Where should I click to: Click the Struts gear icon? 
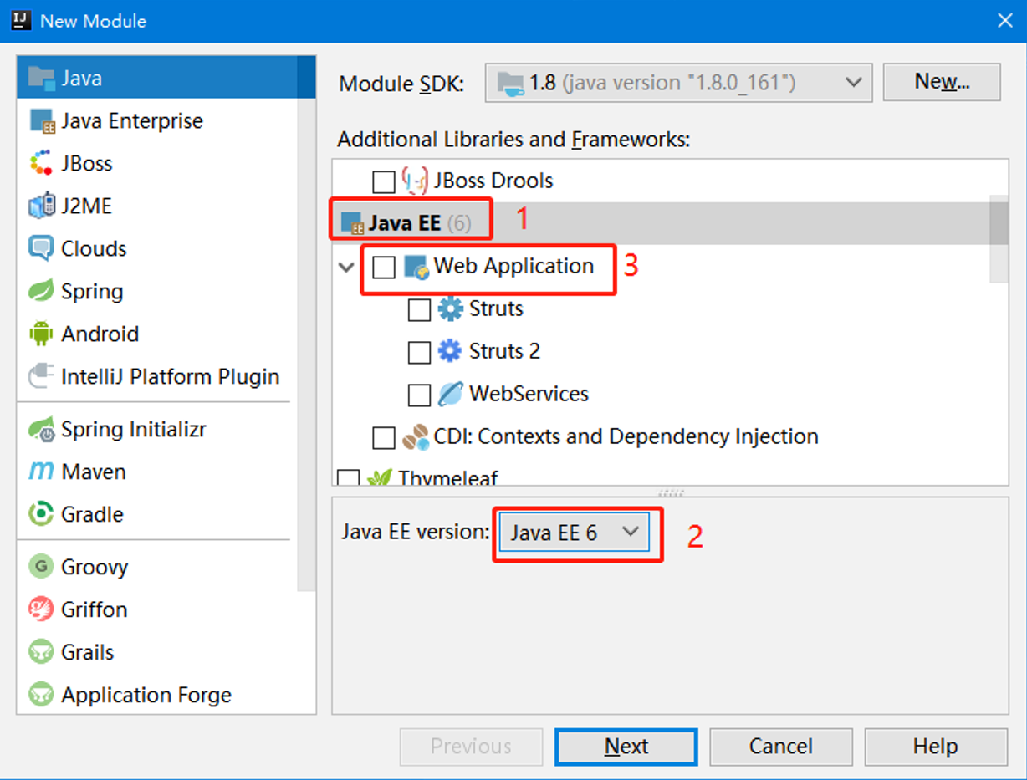pyautogui.click(x=450, y=309)
